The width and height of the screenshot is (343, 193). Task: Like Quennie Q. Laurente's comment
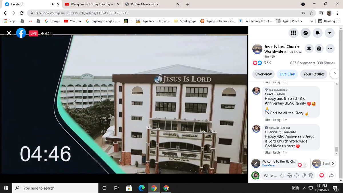pos(268,153)
